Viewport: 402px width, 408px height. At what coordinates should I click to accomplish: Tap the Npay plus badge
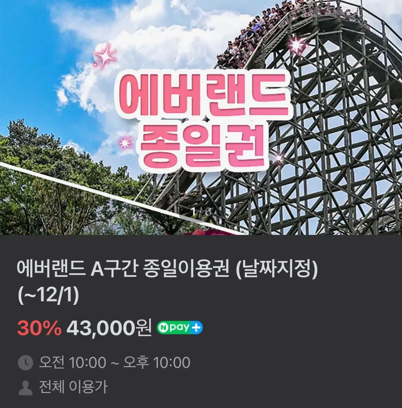[180, 327]
